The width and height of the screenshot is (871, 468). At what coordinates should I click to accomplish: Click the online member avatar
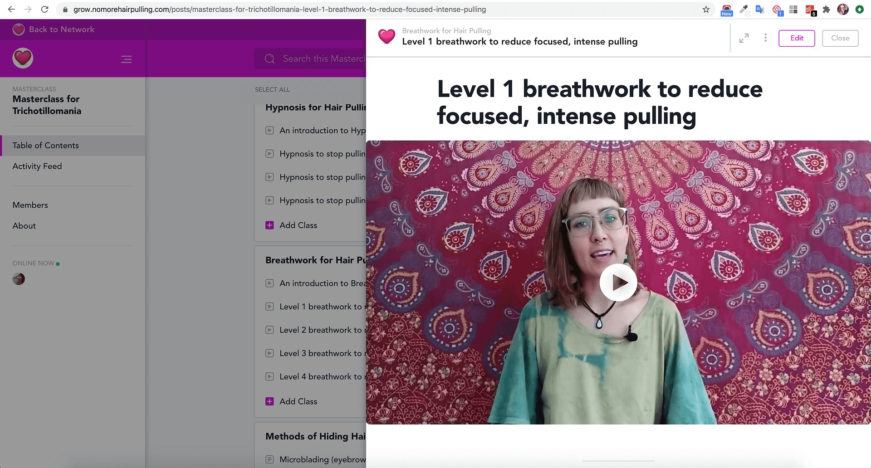point(19,279)
